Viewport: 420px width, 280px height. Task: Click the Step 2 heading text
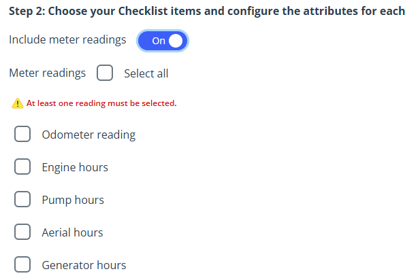tap(207, 12)
